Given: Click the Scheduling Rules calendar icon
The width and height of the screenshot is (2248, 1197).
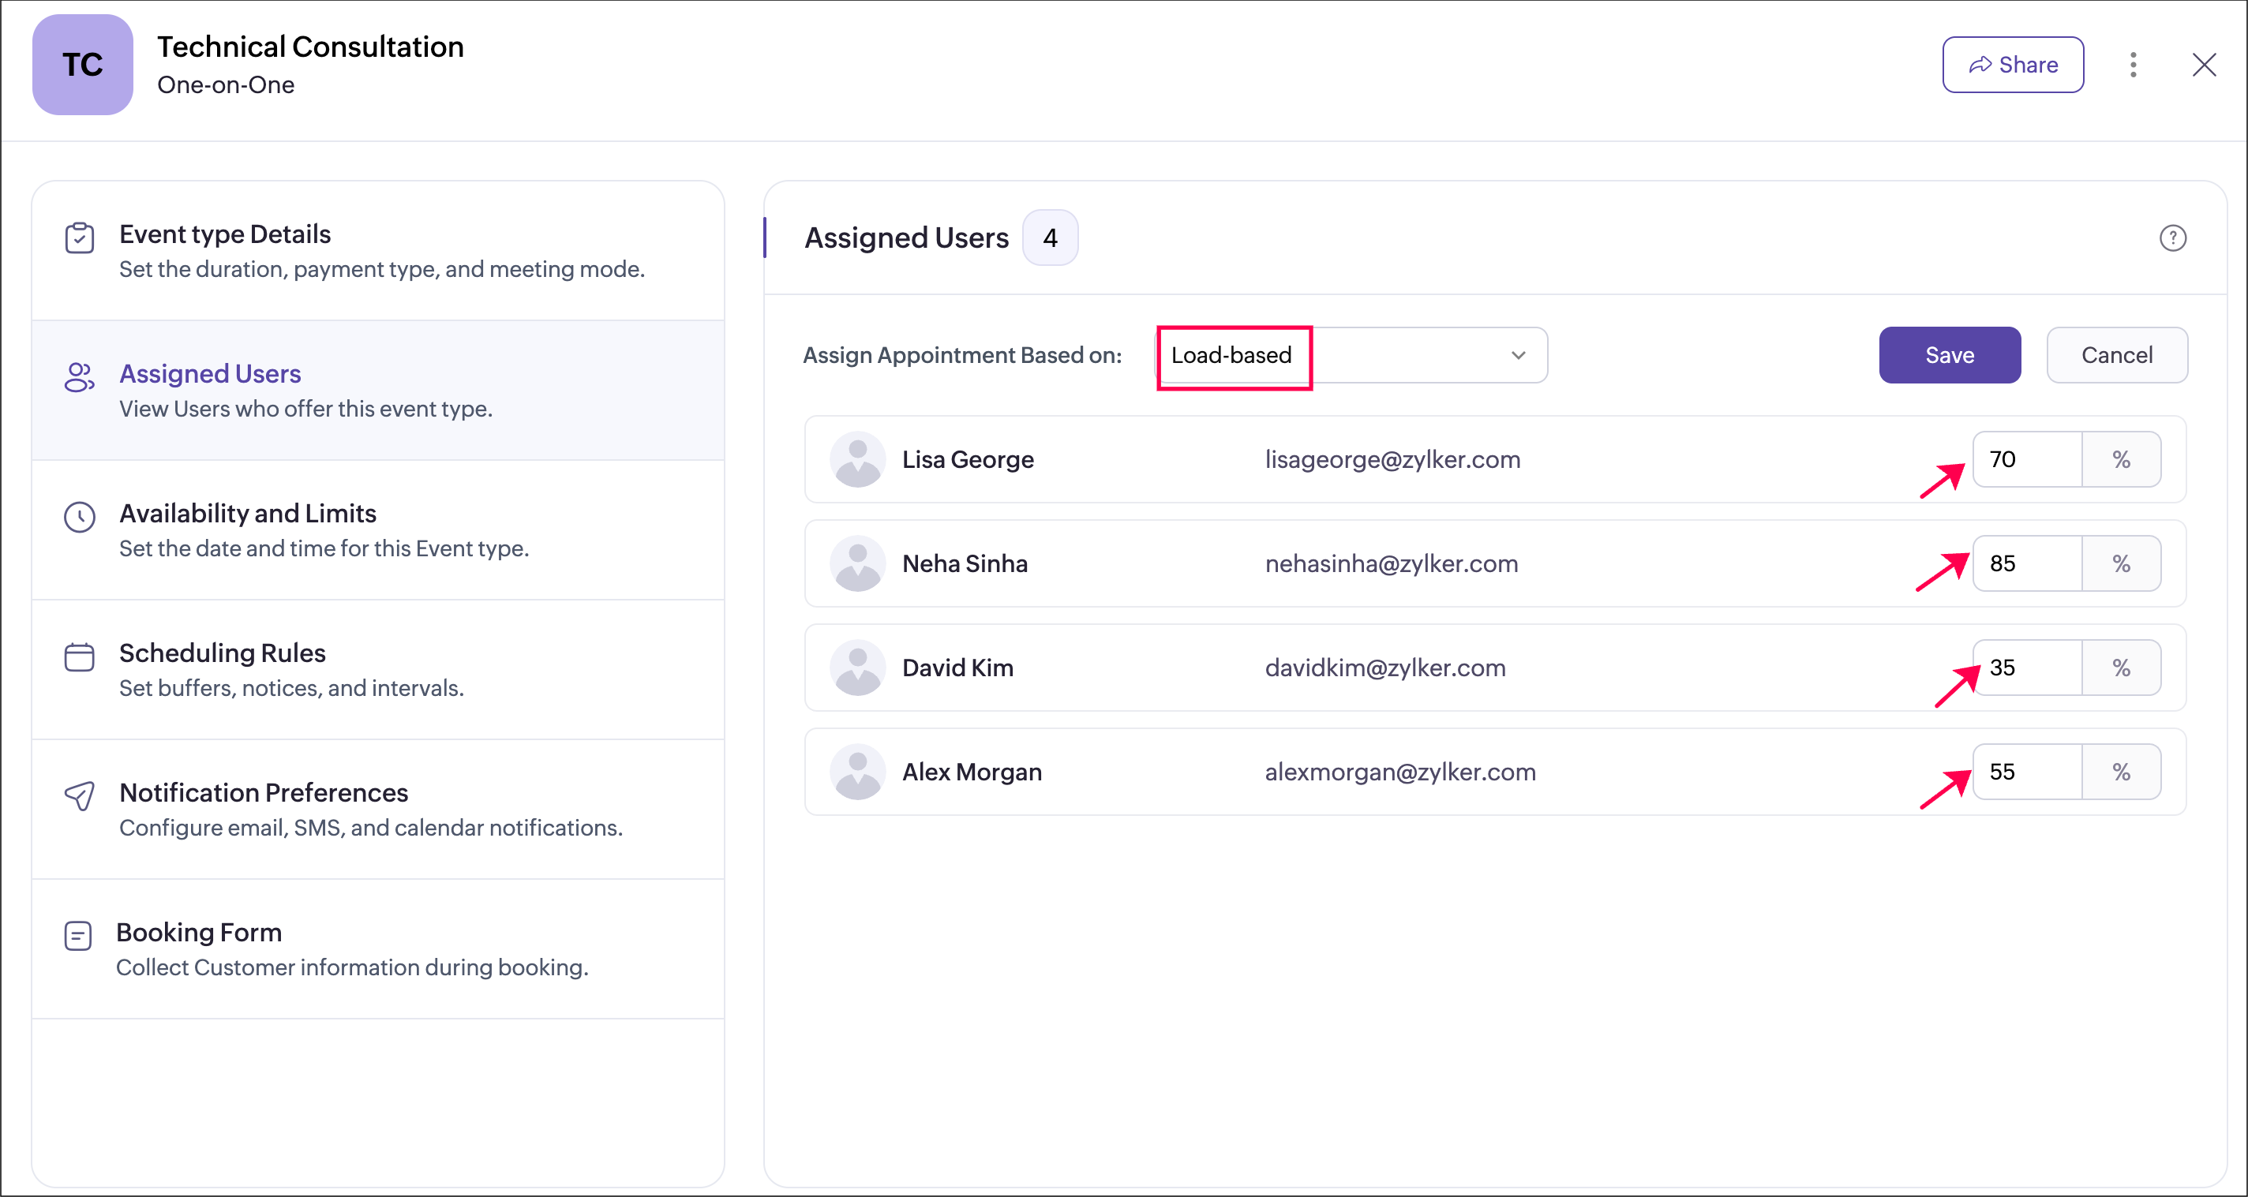Looking at the screenshot, I should [80, 657].
